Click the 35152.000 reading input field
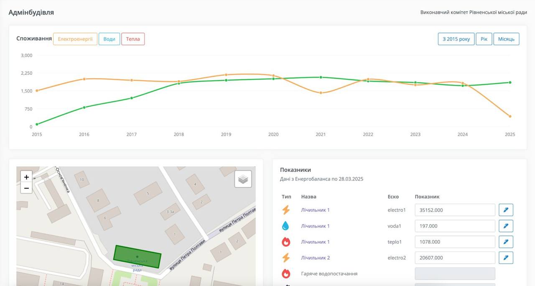Viewport: 535px width, 286px height. coord(455,210)
